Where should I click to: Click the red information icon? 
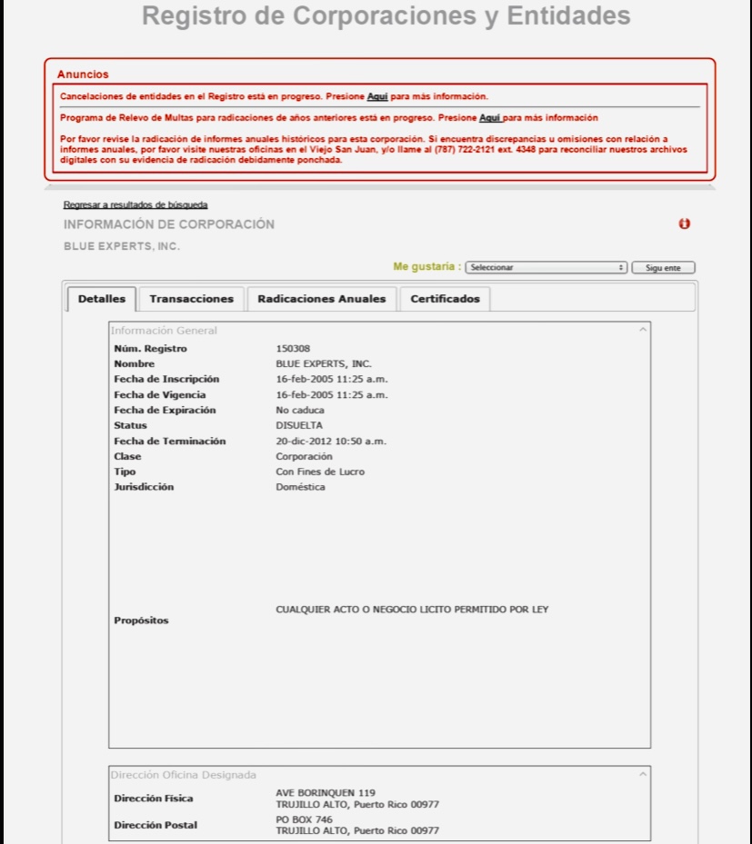[685, 224]
